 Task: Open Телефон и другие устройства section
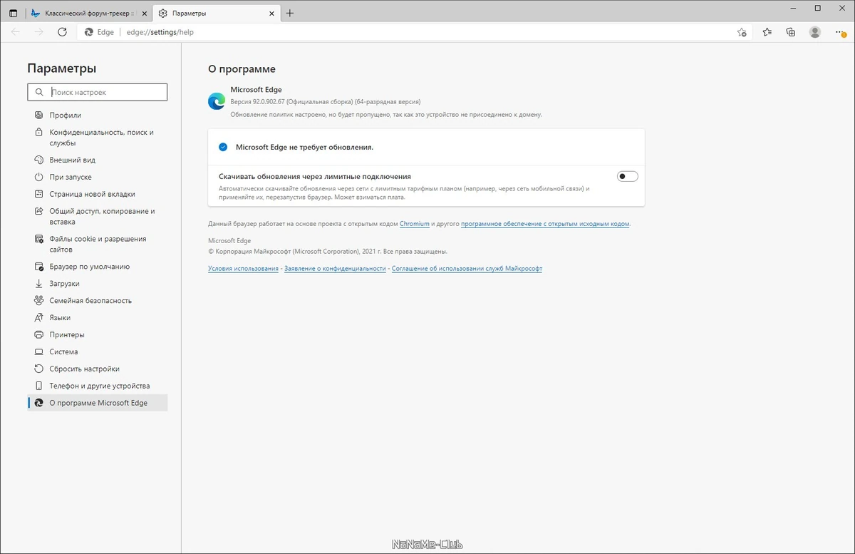[98, 386]
